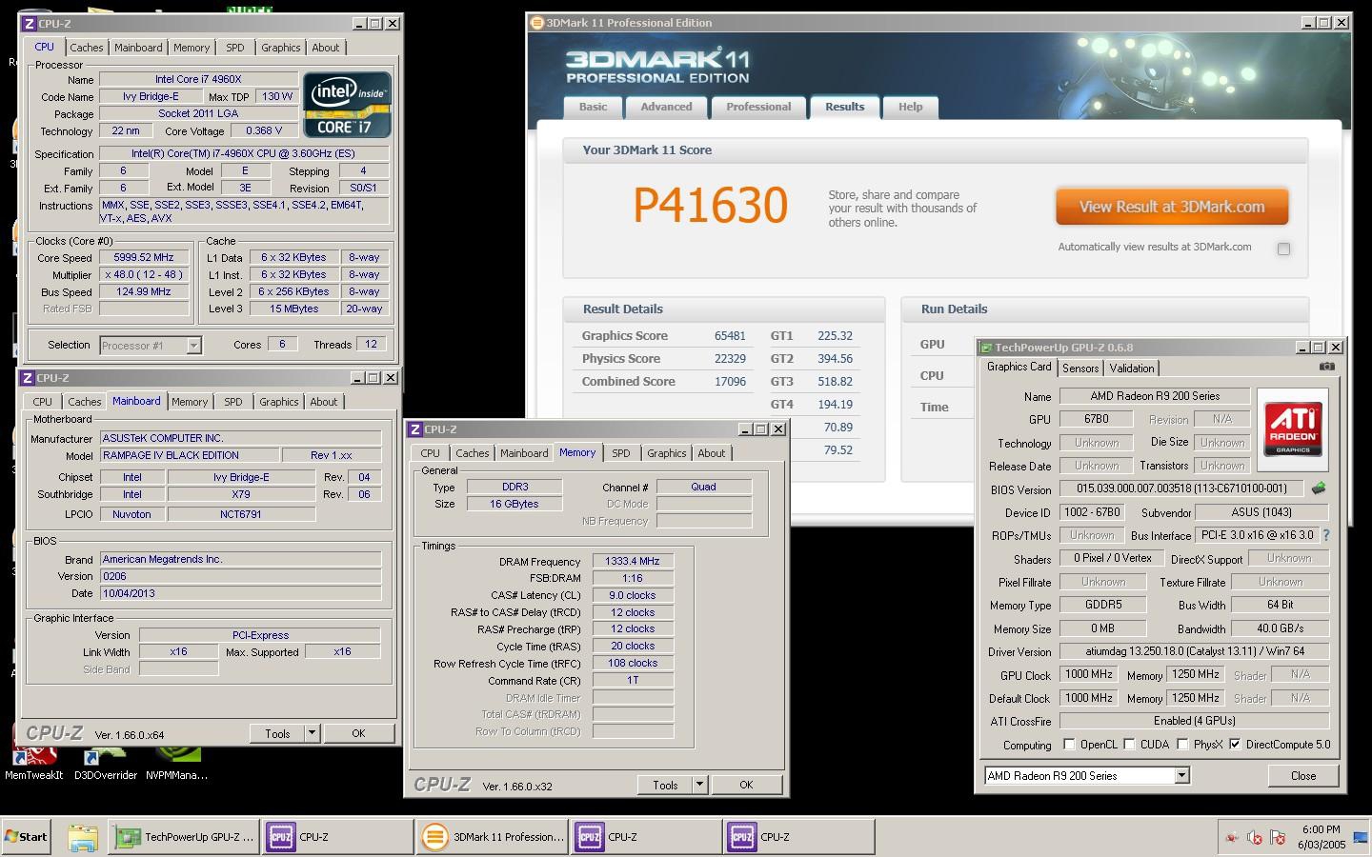1372x857 pixels.
Task: Toggle the CUDA checkbox in GPU-Z
Action: click(x=1130, y=745)
